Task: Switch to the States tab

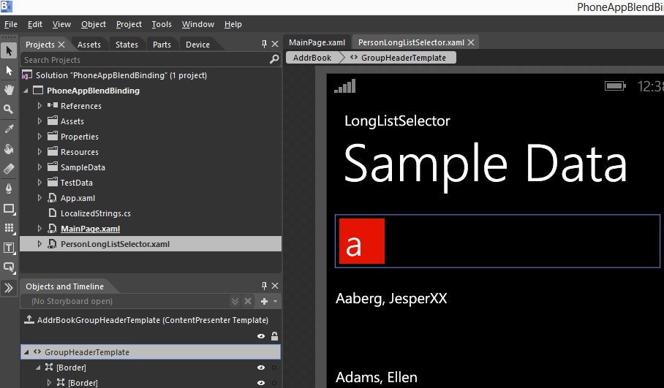Action: click(127, 45)
